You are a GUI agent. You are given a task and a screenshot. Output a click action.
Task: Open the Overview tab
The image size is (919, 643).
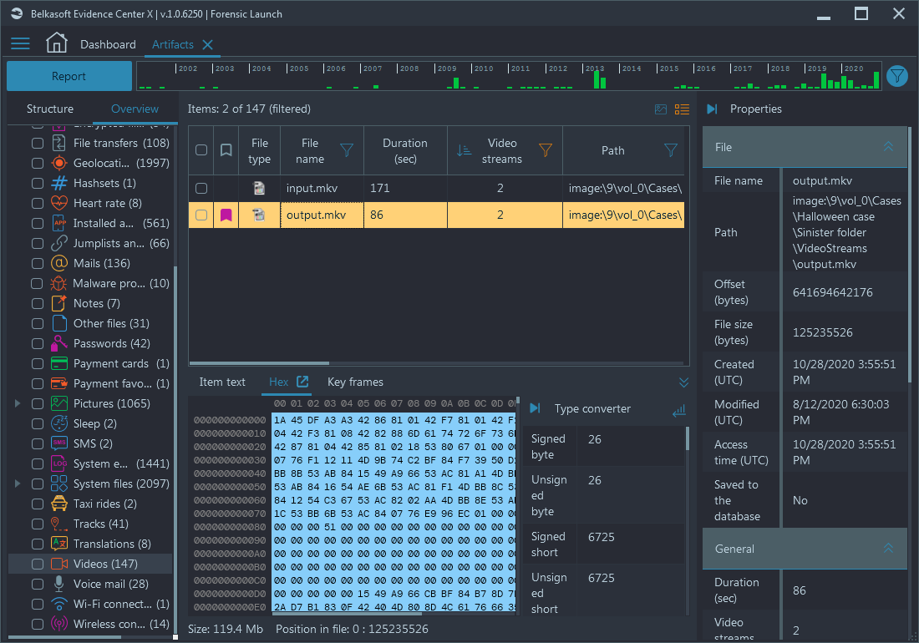tap(135, 109)
